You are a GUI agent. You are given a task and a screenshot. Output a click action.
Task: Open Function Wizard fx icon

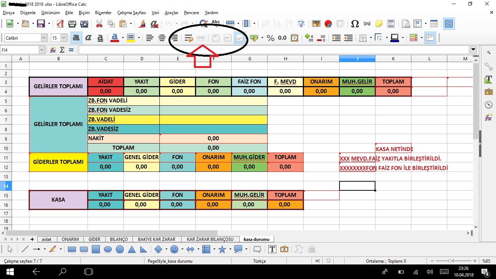pyautogui.click(x=53, y=50)
